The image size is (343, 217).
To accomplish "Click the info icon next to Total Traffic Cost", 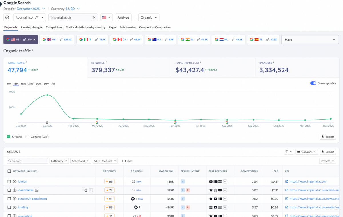I will tap(201, 62).
